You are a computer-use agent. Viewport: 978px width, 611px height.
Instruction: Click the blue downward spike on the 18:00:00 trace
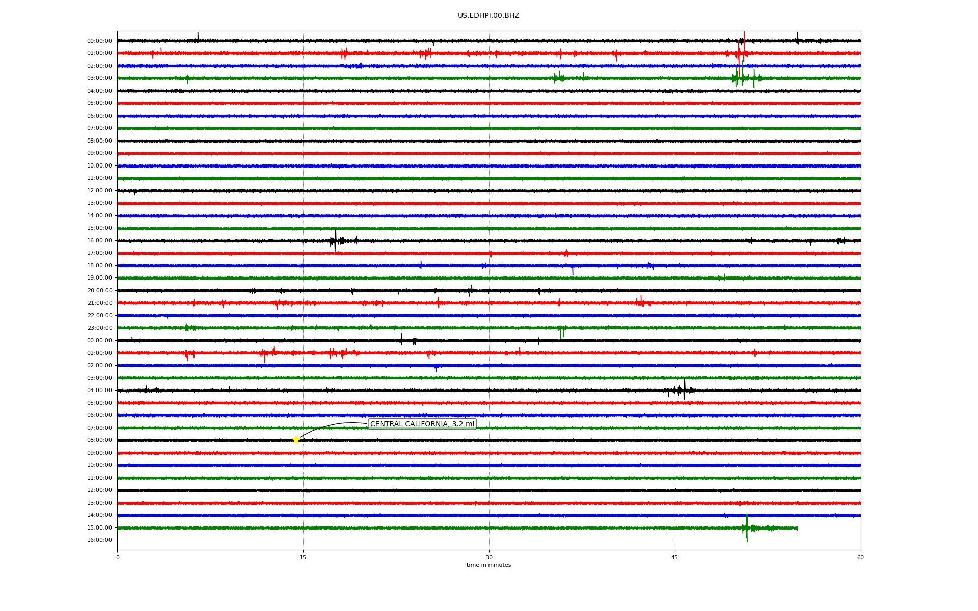(573, 270)
